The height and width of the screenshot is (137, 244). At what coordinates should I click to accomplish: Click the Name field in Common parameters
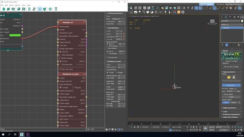[x=118, y=19]
